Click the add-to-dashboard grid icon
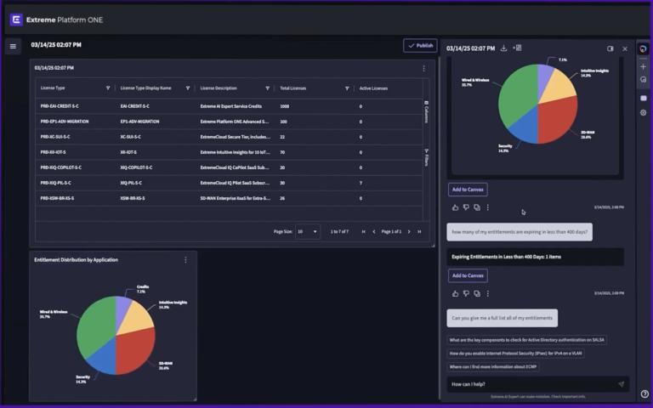 [517, 48]
